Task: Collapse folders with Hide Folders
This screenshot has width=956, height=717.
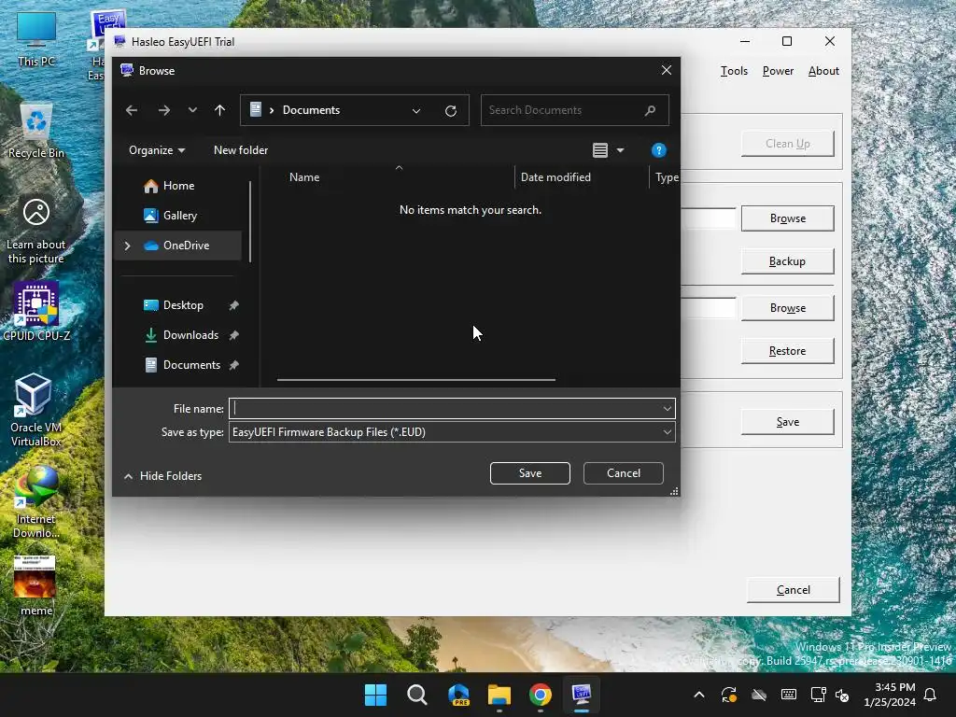Action: coord(162,476)
